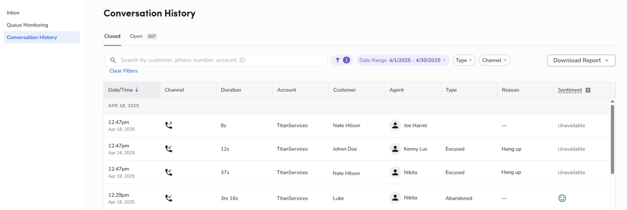Switch to the Open tab
Image resolution: width=627 pixels, height=210 pixels.
(x=143, y=36)
